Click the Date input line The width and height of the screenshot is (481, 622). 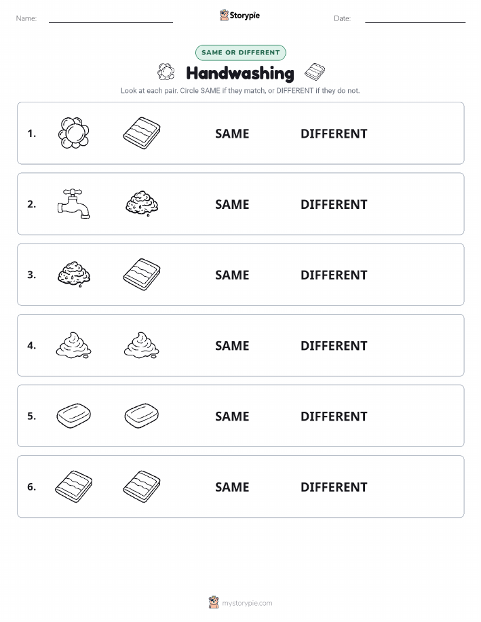pos(415,19)
